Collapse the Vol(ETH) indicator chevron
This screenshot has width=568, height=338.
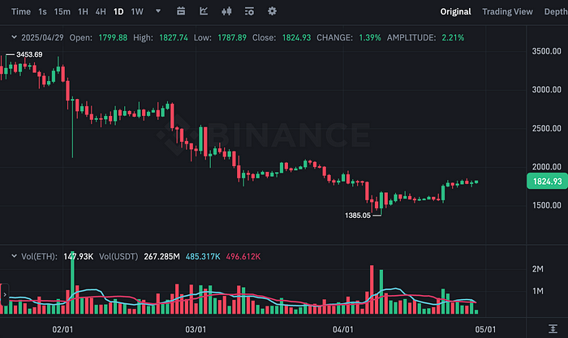[14, 256]
